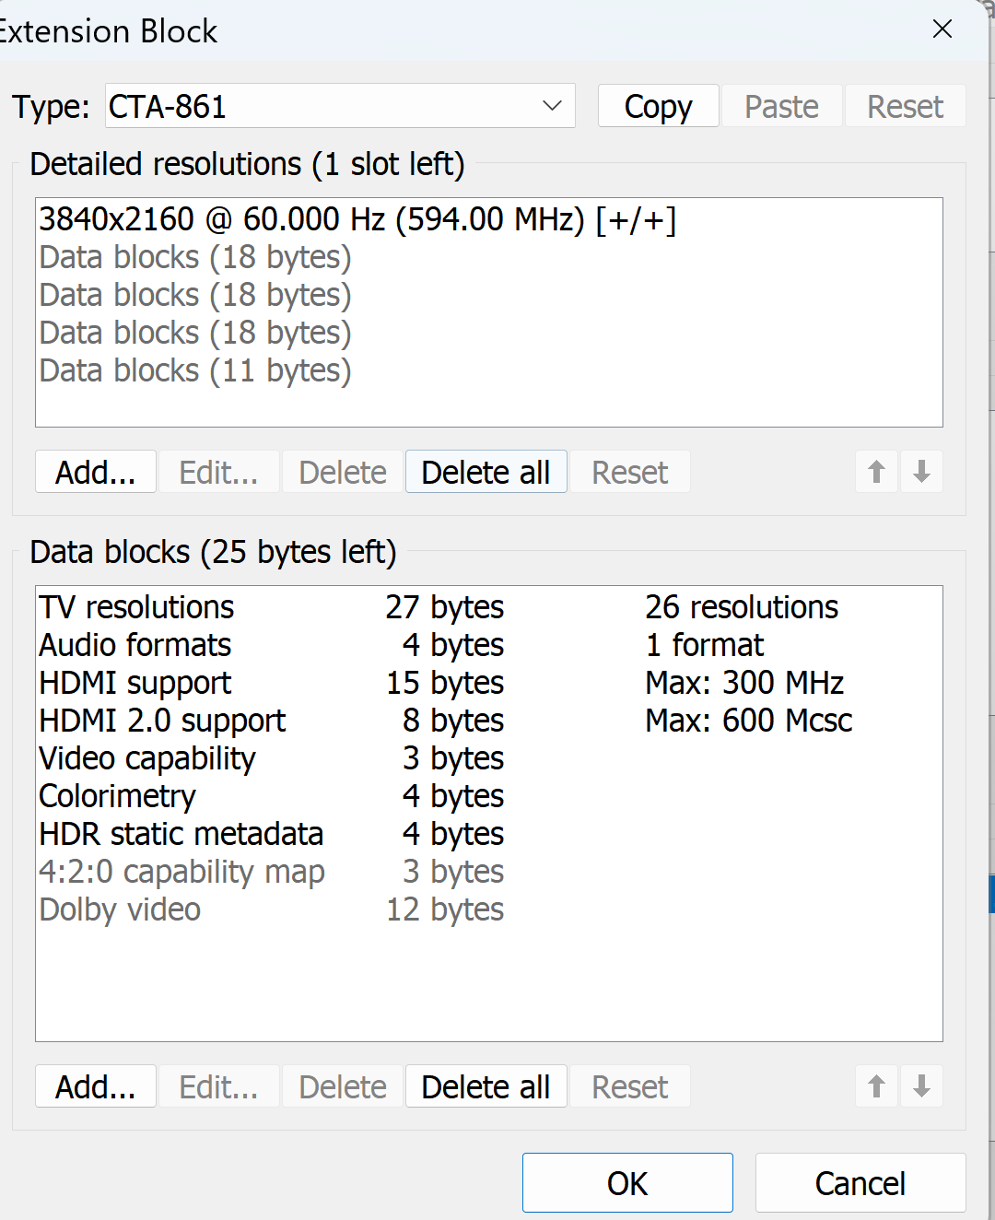Click move up arrow in Data blocks
The width and height of the screenshot is (995, 1220).
click(876, 1086)
